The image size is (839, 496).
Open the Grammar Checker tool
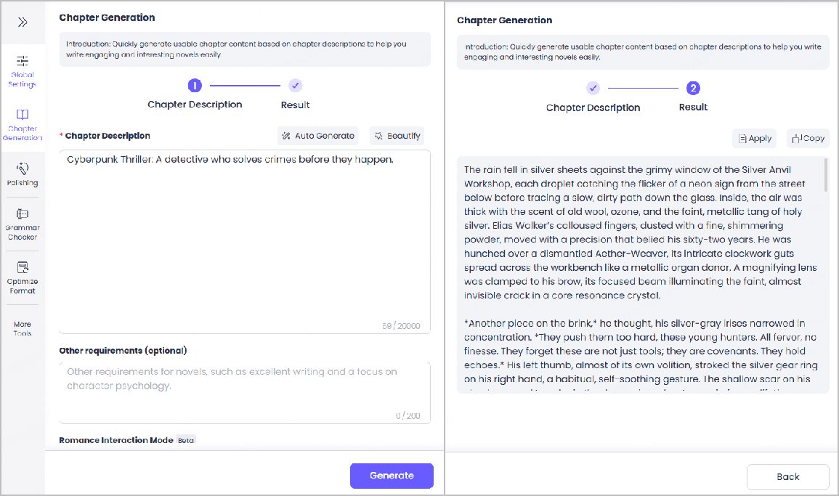coord(23,224)
